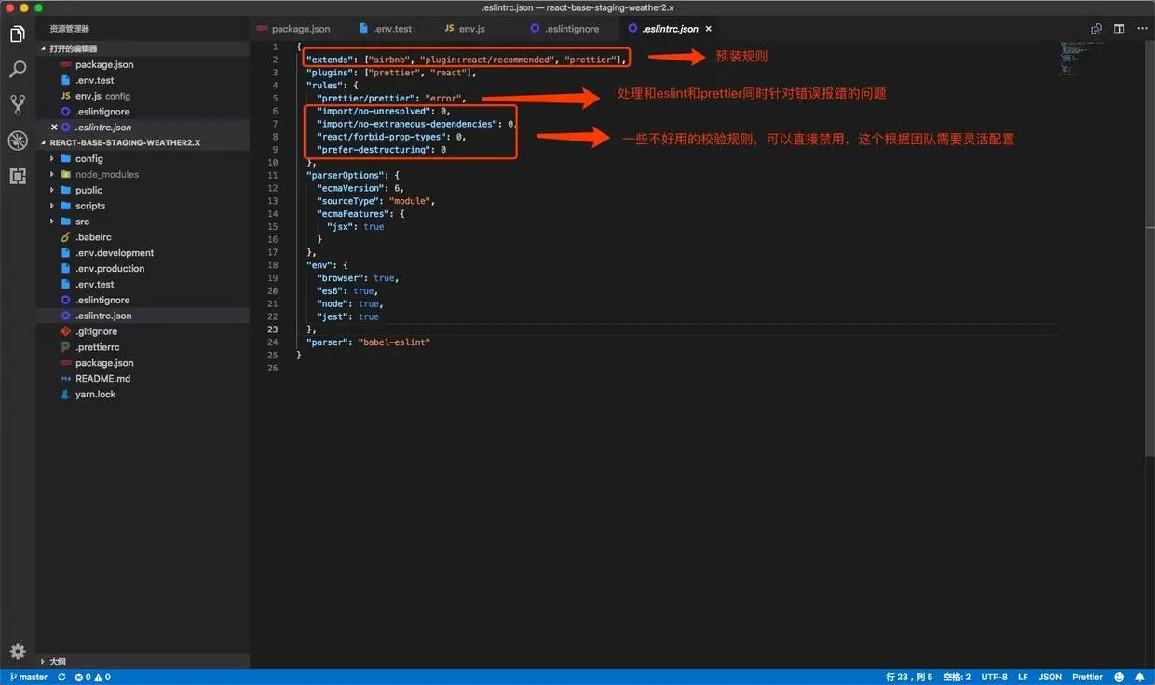Click the Open Changes icon above the editor

tap(1096, 29)
